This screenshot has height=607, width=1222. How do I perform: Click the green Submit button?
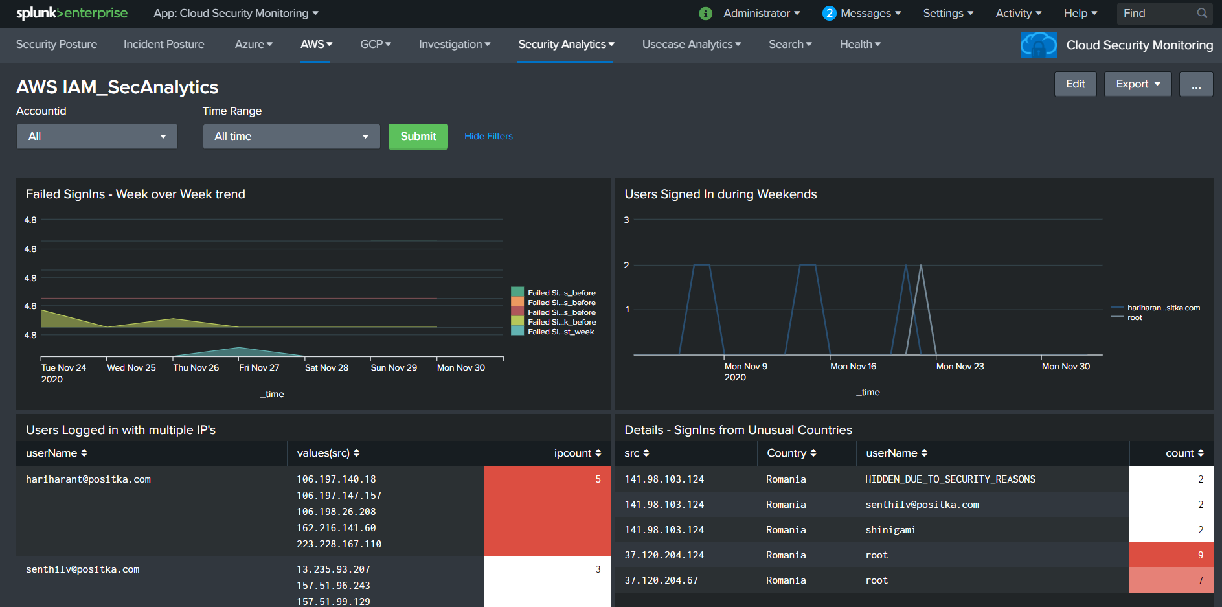pyautogui.click(x=418, y=136)
